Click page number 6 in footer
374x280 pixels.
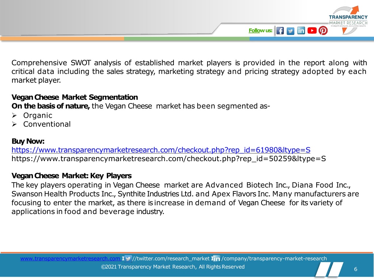click(x=356, y=269)
